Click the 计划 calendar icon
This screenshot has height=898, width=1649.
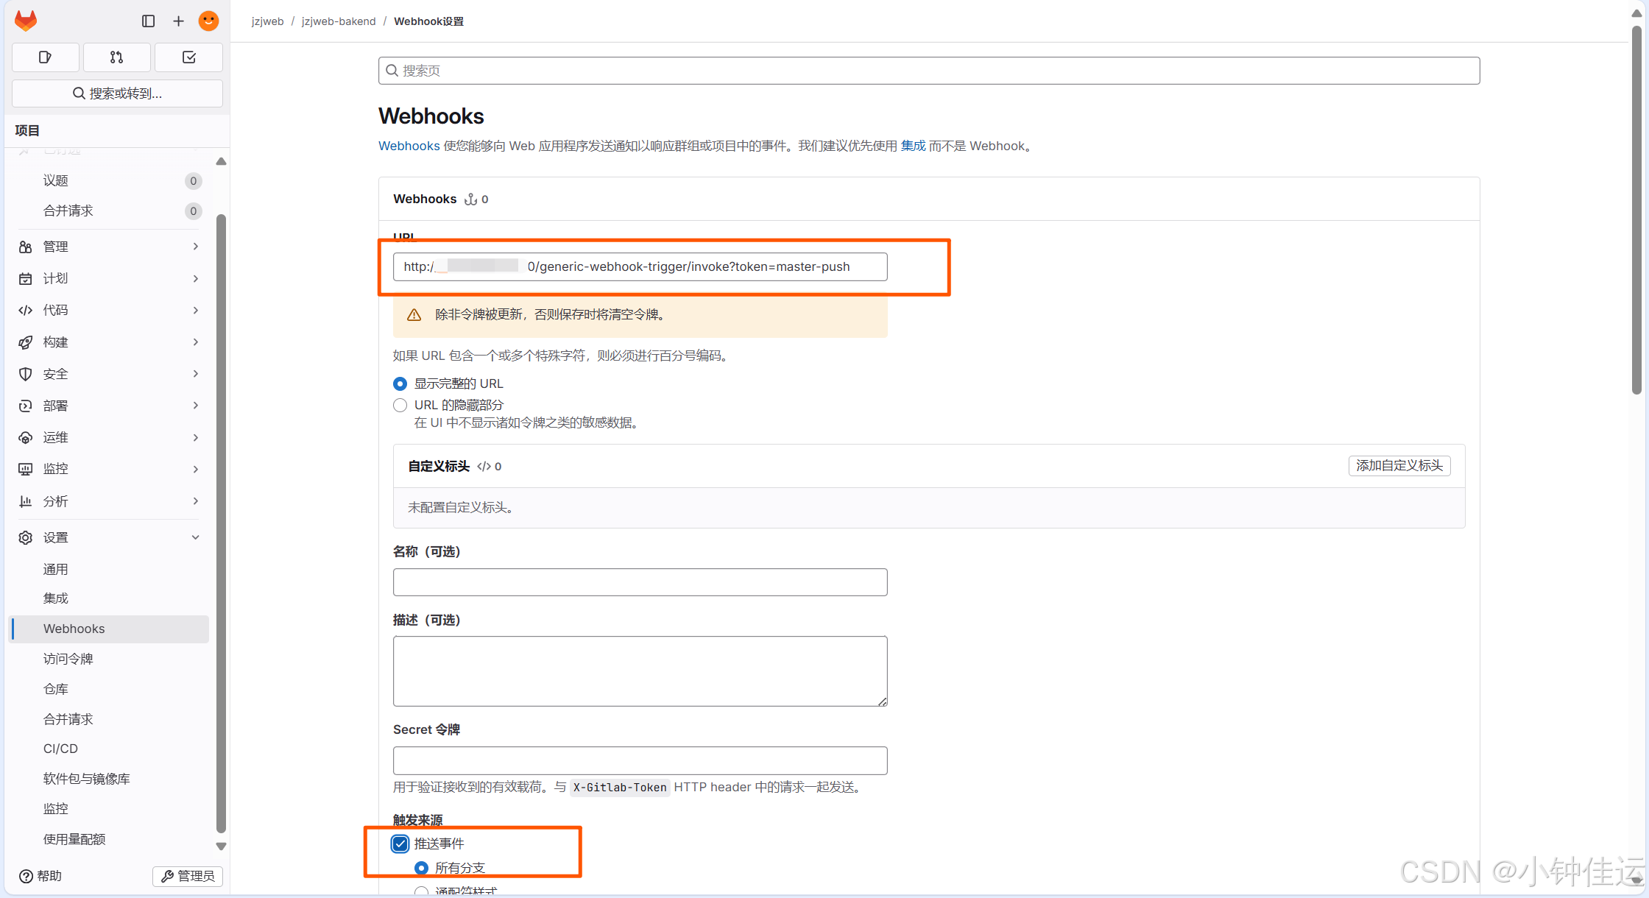(26, 278)
